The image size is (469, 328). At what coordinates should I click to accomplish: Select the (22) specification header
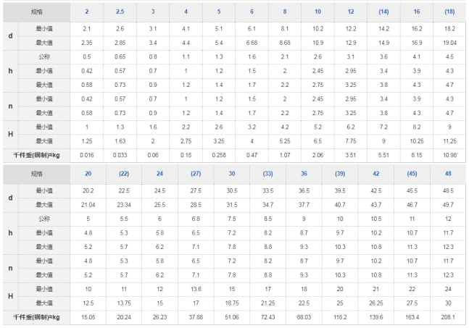pyautogui.click(x=124, y=174)
